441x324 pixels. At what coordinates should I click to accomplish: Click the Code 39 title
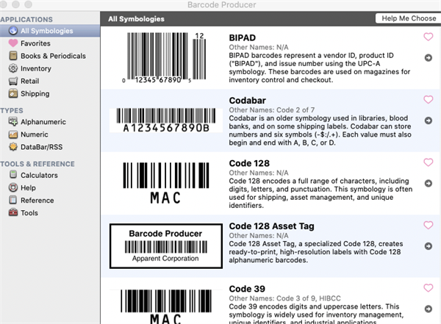(x=247, y=289)
